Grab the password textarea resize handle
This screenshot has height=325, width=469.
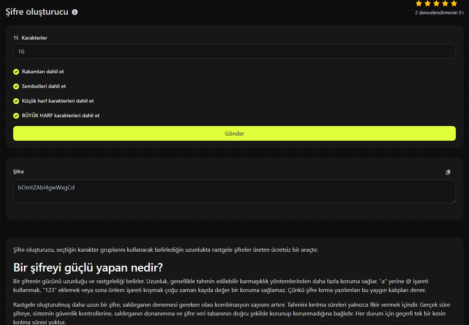(x=454, y=201)
